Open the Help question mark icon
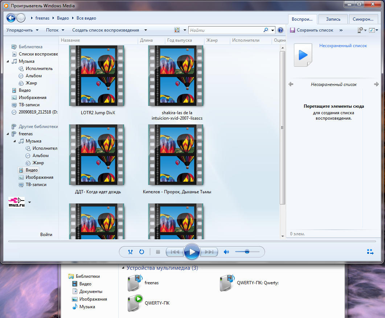 [x=280, y=30]
